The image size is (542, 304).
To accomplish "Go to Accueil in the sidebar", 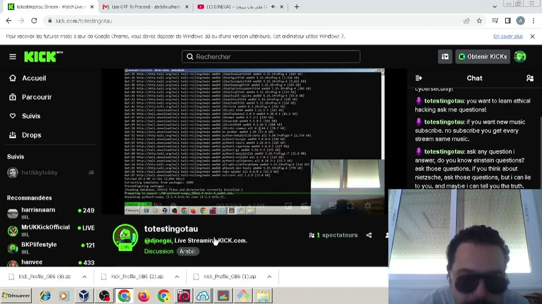I will 27,78.
